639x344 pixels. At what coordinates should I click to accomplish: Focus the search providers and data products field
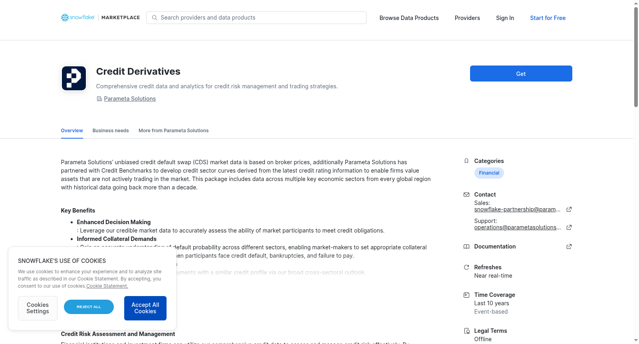pyautogui.click(x=256, y=18)
